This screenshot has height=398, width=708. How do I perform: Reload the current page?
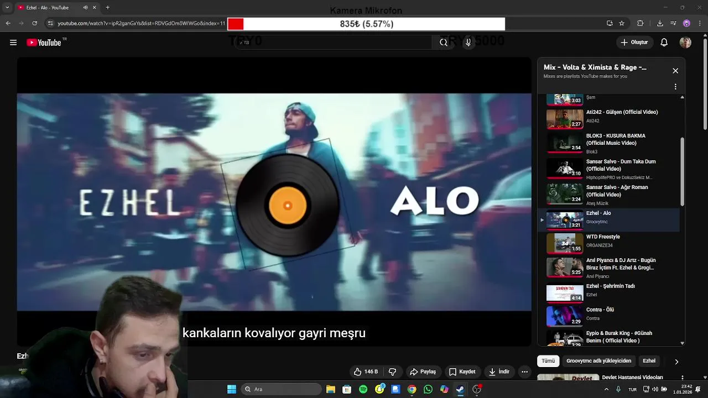point(34,23)
